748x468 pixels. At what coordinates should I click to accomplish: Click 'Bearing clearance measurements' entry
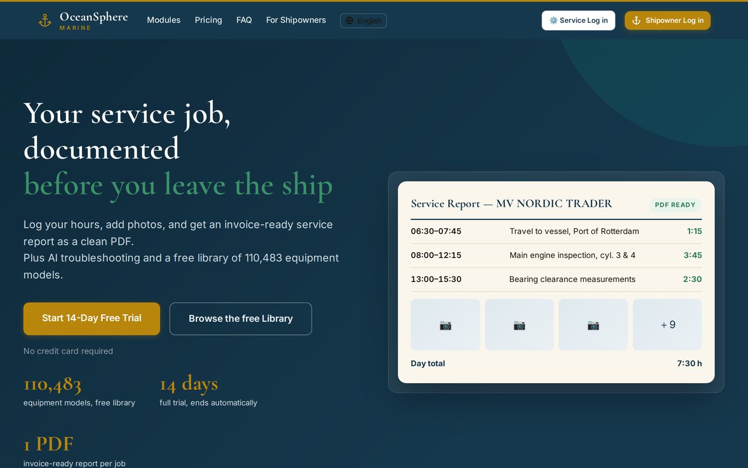[x=573, y=279]
